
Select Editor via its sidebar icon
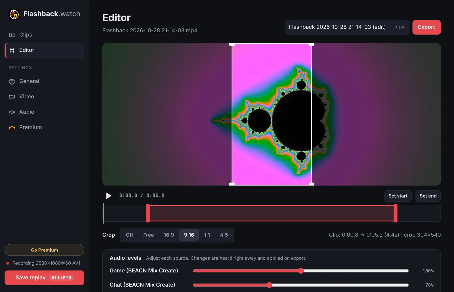(x=12, y=50)
